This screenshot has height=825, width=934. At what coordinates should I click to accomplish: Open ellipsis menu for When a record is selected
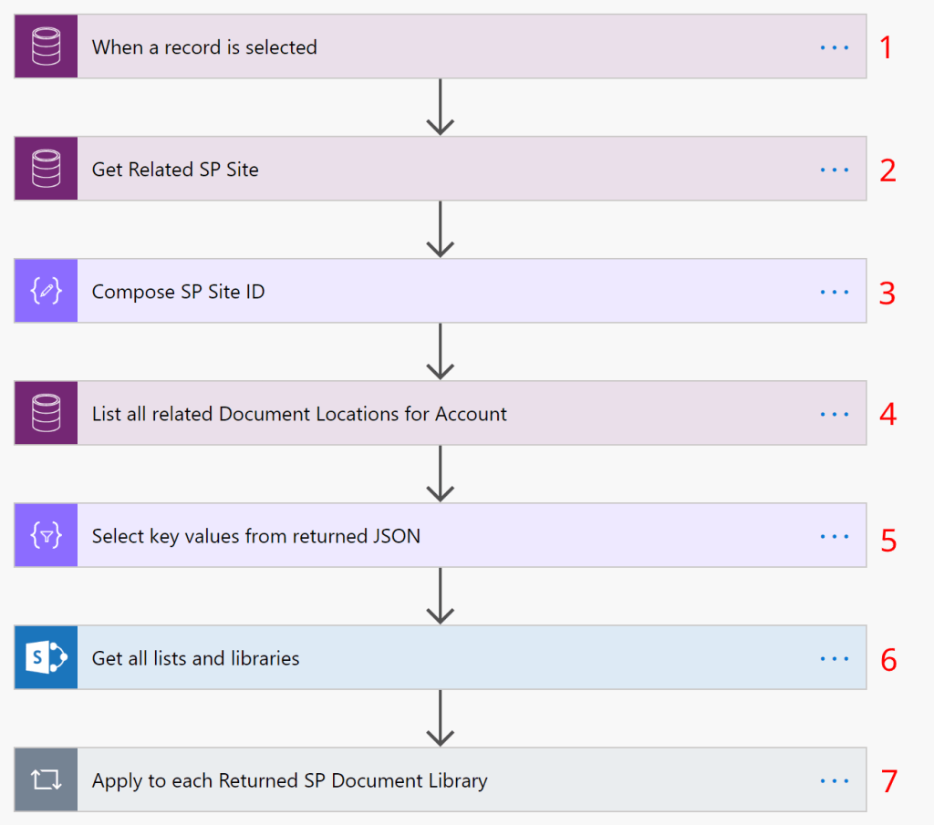click(834, 46)
